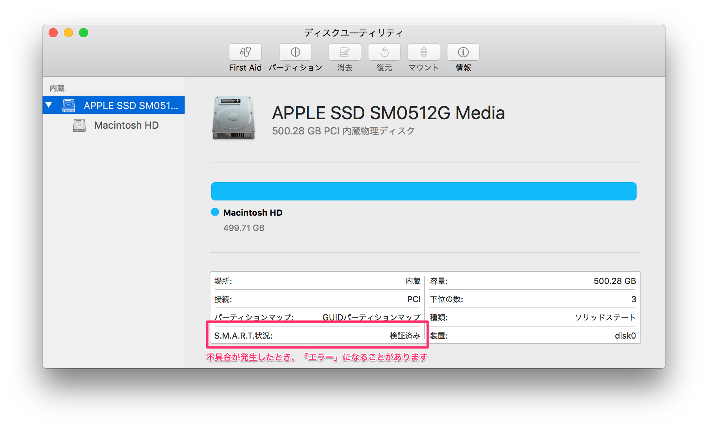The height and width of the screenshot is (429, 708).
Task: Click the APPLE SSD sidebar disk icon
Action: click(69, 105)
